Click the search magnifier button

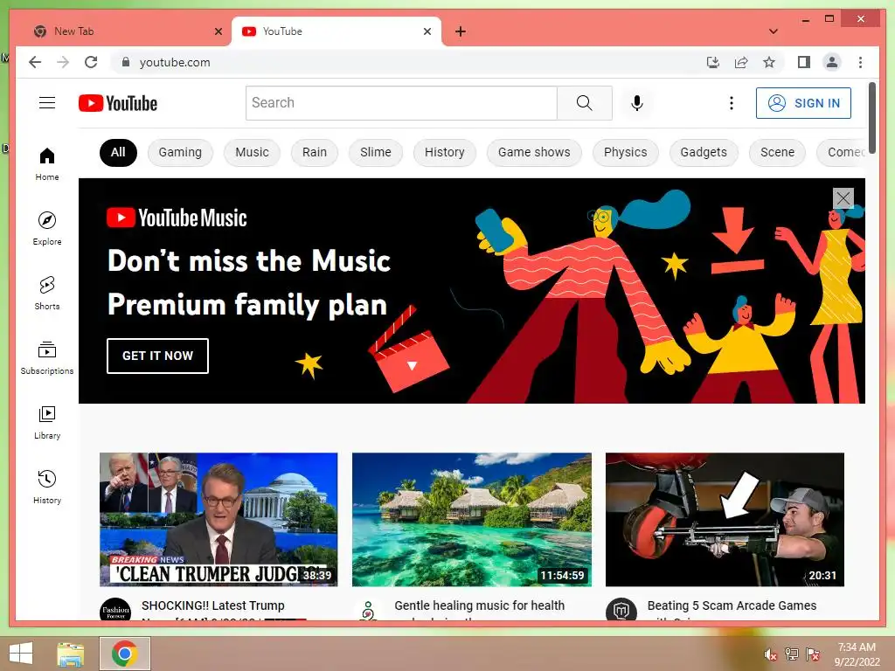pyautogui.click(x=585, y=103)
